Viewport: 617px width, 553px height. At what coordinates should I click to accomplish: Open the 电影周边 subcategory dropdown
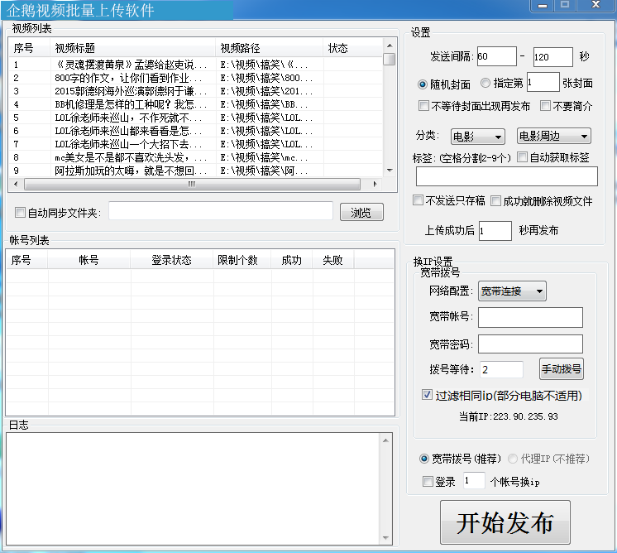pyautogui.click(x=553, y=137)
